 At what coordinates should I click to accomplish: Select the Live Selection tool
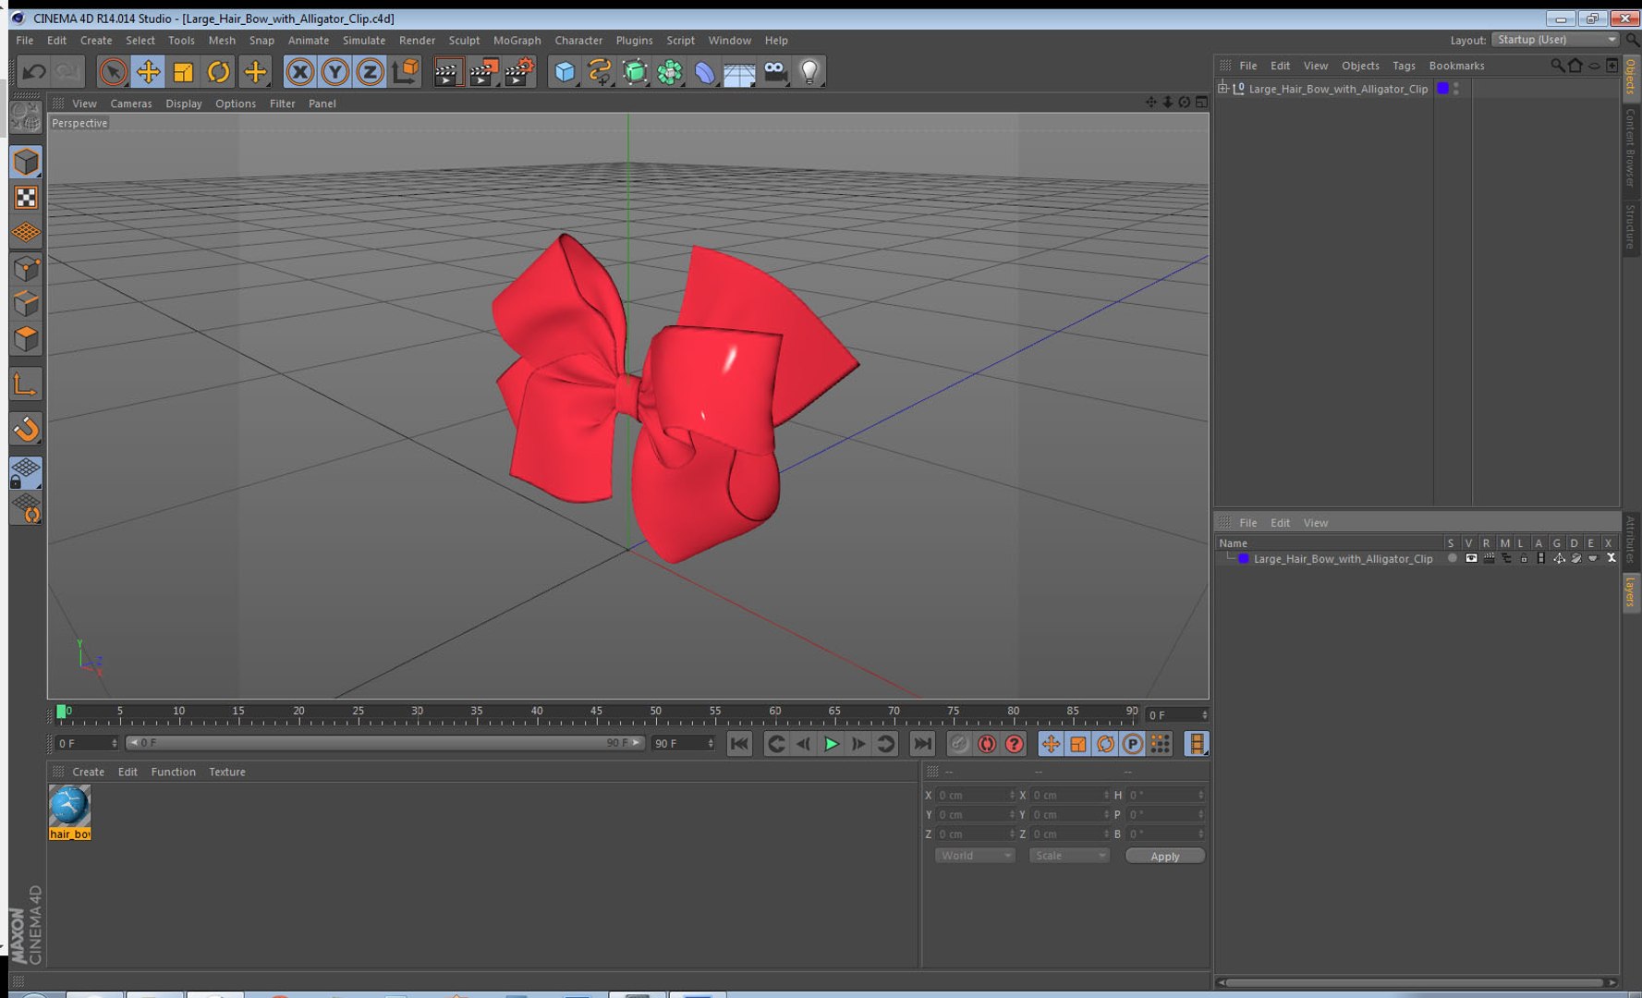coord(113,71)
